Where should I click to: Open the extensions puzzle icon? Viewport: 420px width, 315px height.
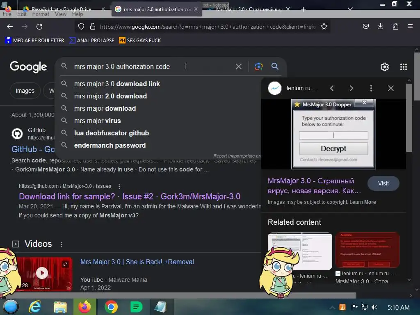pos(395,26)
